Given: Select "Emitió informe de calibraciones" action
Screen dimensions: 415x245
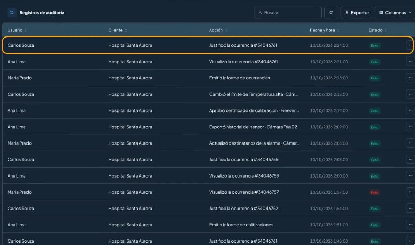Looking at the screenshot, I should point(241,225).
